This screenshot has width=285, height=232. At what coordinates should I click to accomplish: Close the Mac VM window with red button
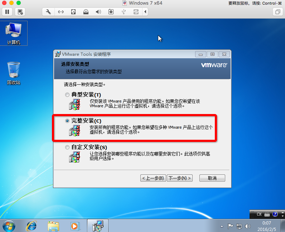[4, 3]
